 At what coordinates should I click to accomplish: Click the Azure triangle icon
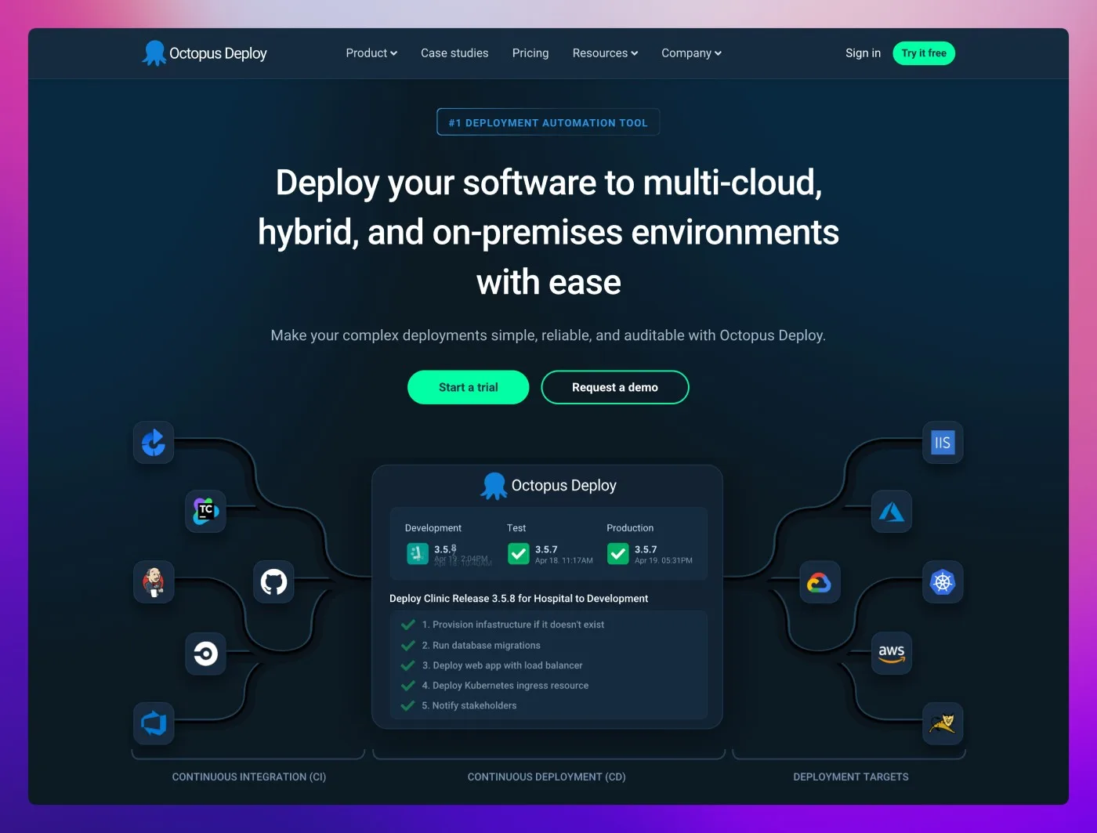tap(892, 512)
